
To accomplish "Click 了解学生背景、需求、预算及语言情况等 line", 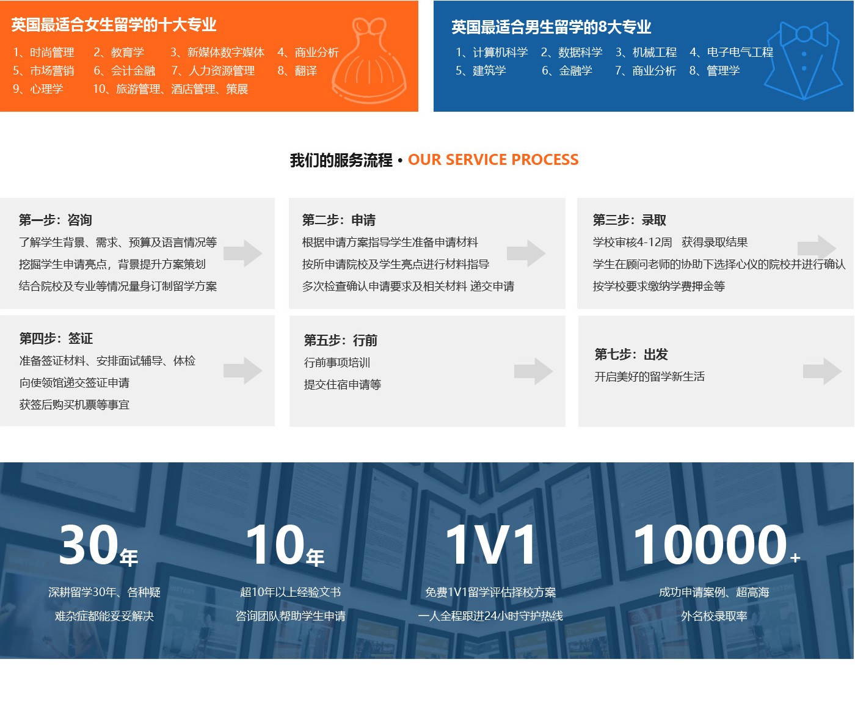I will point(118,242).
